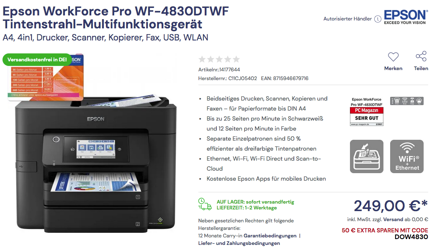The width and height of the screenshot is (432, 252).
Task: Select the duplex printing feature icon
Action: [367, 156]
